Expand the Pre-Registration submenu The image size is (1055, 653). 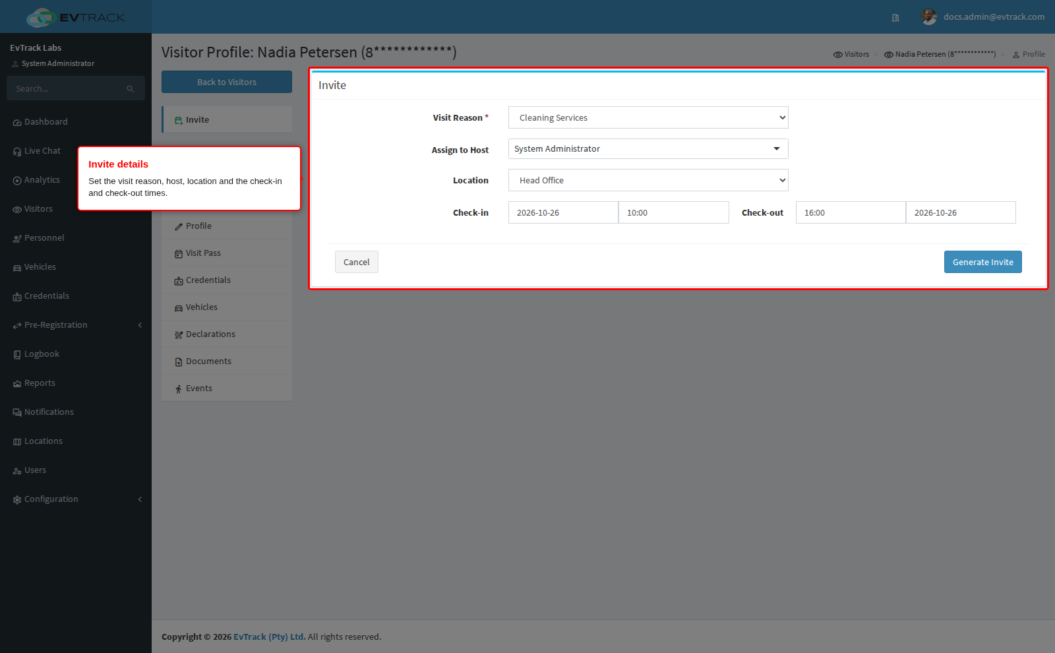(76, 325)
